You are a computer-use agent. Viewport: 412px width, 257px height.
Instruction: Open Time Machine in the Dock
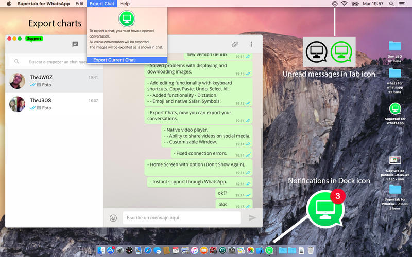(222, 250)
